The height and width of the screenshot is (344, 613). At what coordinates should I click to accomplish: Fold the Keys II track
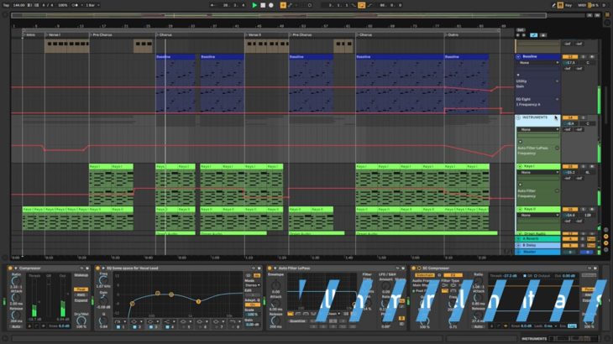pyautogui.click(x=520, y=209)
